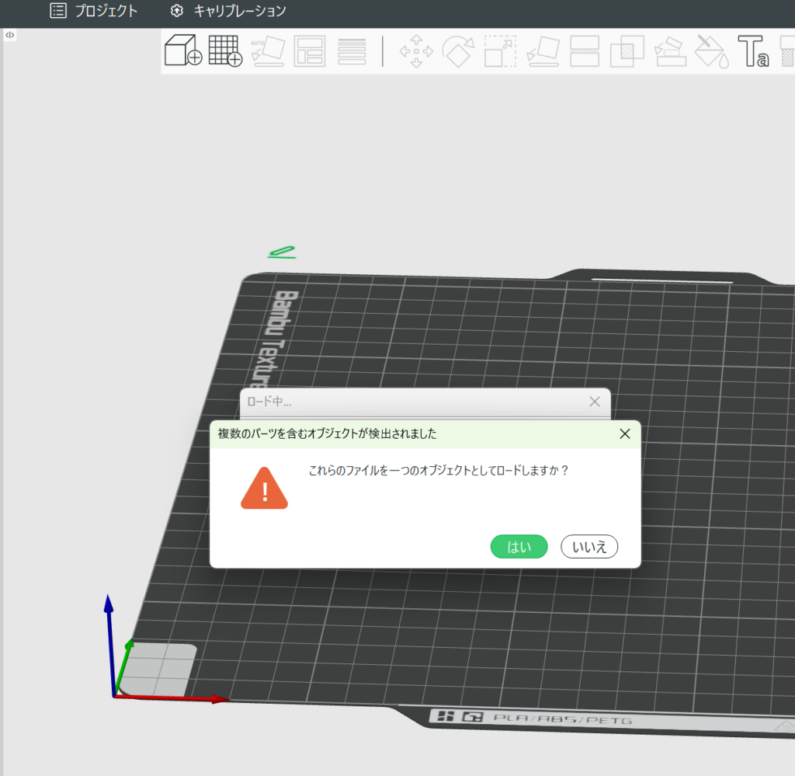
Task: Click the Split to objects lines icon
Action: click(x=352, y=50)
